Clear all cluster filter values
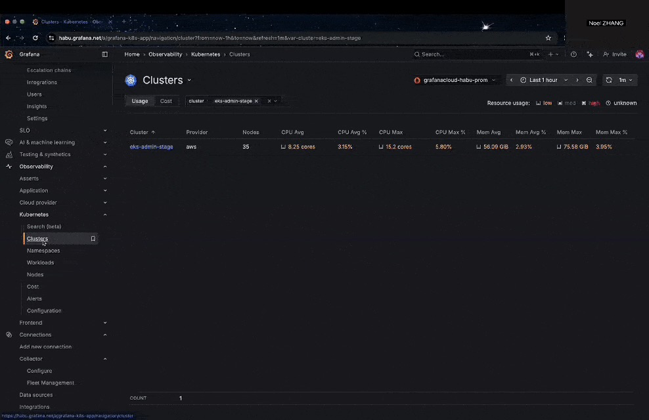 269,101
